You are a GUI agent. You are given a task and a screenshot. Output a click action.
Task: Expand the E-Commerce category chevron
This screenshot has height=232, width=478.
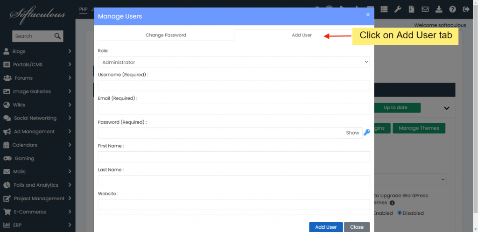70,212
